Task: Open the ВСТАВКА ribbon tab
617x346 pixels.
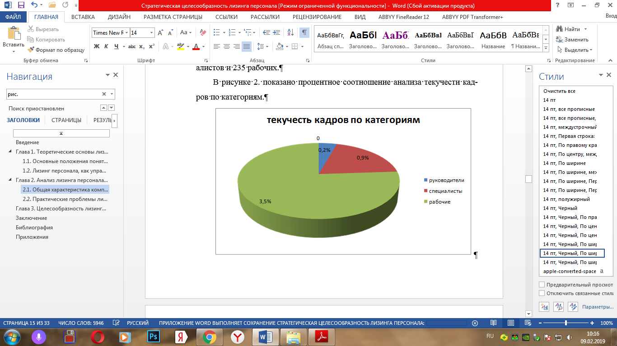Action: pos(83,17)
